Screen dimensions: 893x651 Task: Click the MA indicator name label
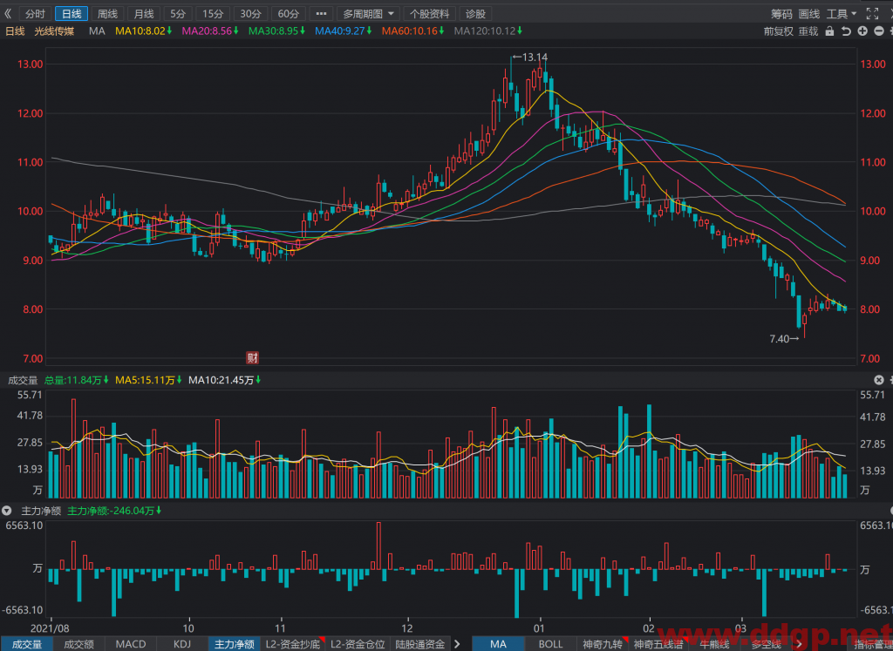pyautogui.click(x=97, y=31)
